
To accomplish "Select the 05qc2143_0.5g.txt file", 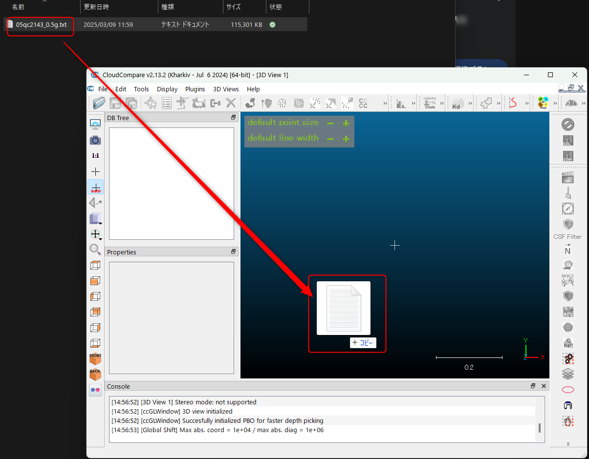I will pyautogui.click(x=41, y=24).
